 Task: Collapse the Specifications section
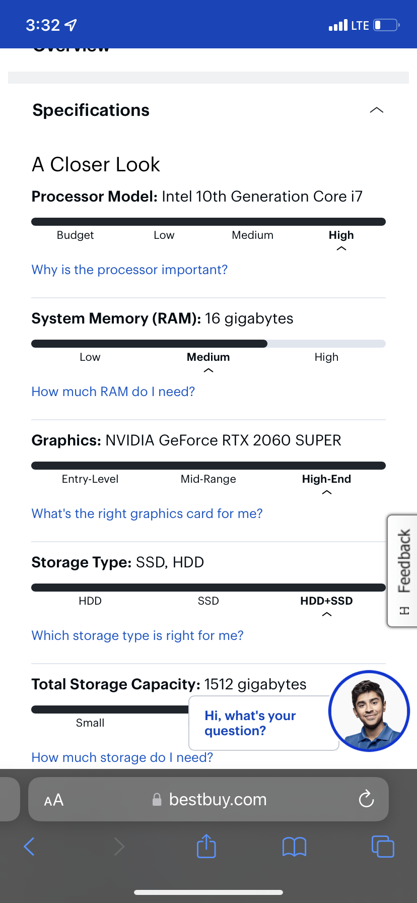click(x=376, y=110)
